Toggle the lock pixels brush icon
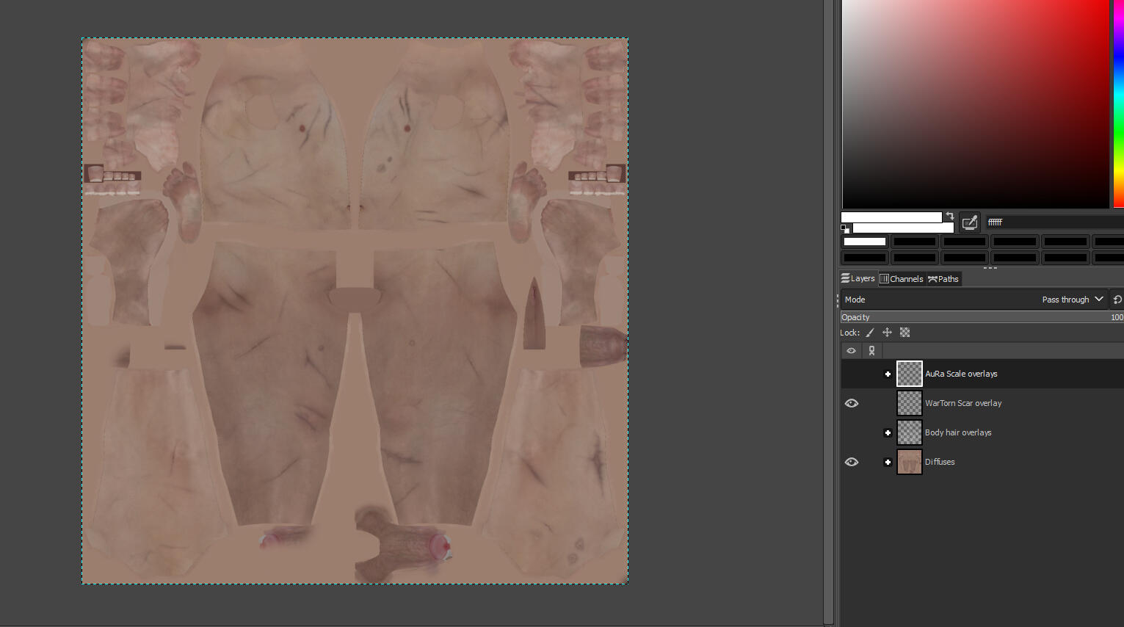Image resolution: width=1124 pixels, height=627 pixels. (870, 333)
